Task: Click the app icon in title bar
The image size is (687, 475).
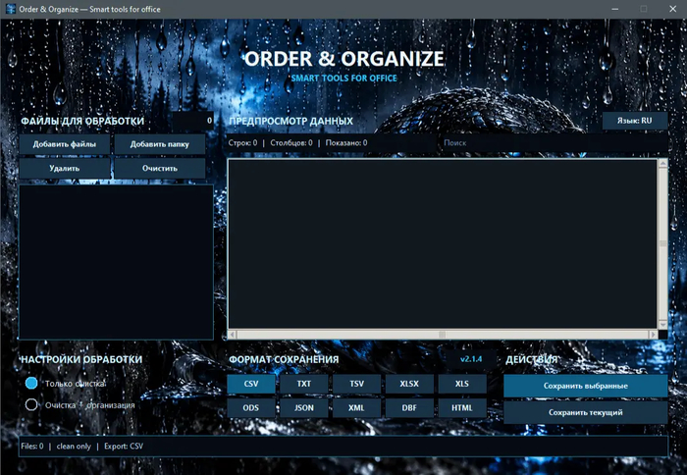Action: click(x=11, y=9)
